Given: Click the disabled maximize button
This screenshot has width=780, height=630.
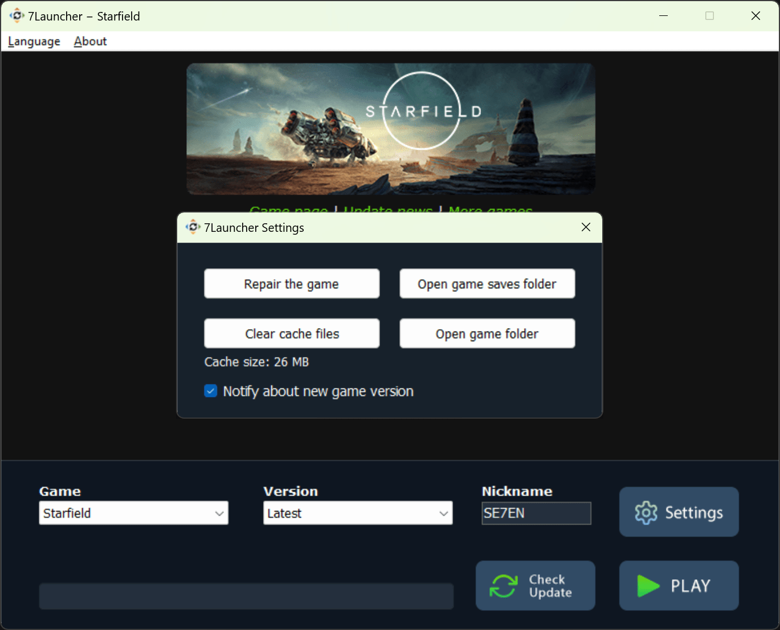Looking at the screenshot, I should click(x=709, y=16).
